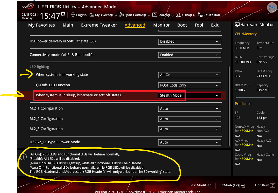This screenshot has height=193, width=278.
Task: Switch to My Favorites tab
Action: 42,25
